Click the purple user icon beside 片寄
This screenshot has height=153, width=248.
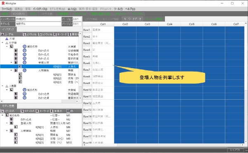click(7, 39)
